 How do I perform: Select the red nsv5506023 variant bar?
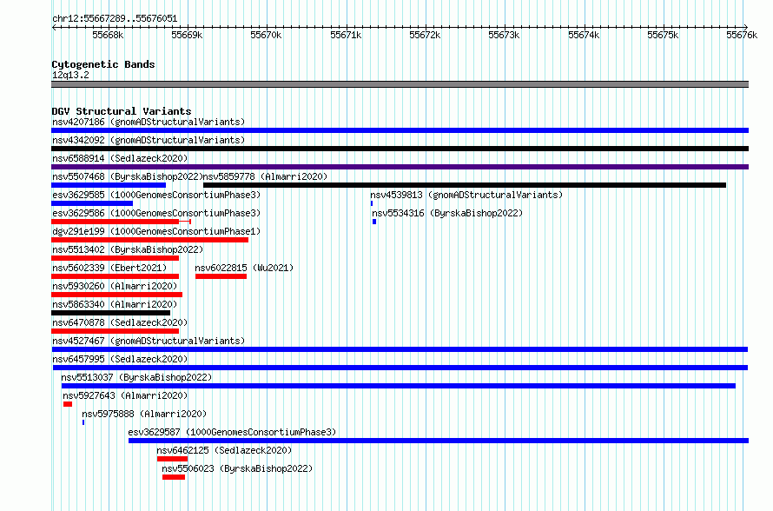[174, 477]
